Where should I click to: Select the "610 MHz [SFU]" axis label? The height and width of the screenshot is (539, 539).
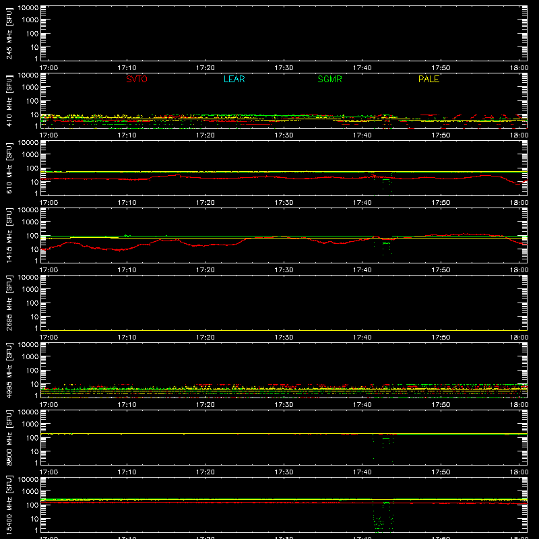click(x=9, y=168)
